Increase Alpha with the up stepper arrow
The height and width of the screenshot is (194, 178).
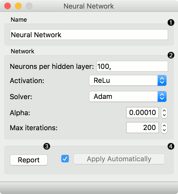click(x=164, y=110)
